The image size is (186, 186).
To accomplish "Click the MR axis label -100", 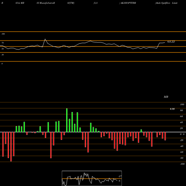I will [182, 164].
